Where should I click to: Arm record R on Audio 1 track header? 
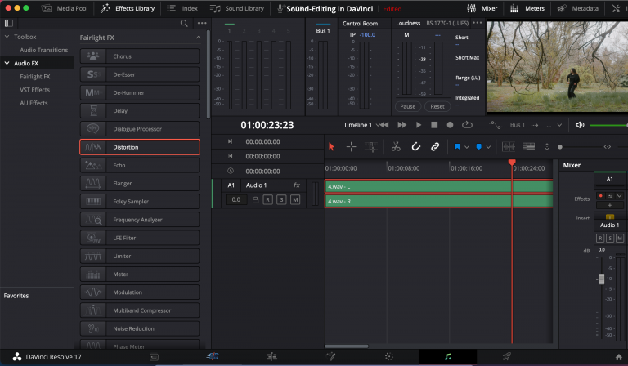tap(268, 199)
